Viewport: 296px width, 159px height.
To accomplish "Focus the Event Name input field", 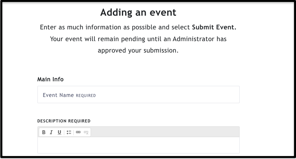I will (x=138, y=95).
